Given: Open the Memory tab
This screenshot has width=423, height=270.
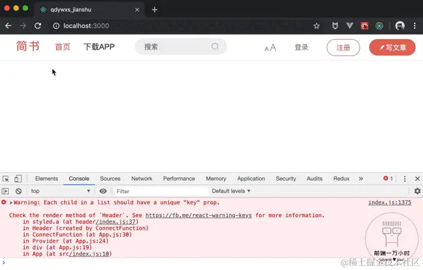Looking at the screenshot, I should tap(216, 179).
